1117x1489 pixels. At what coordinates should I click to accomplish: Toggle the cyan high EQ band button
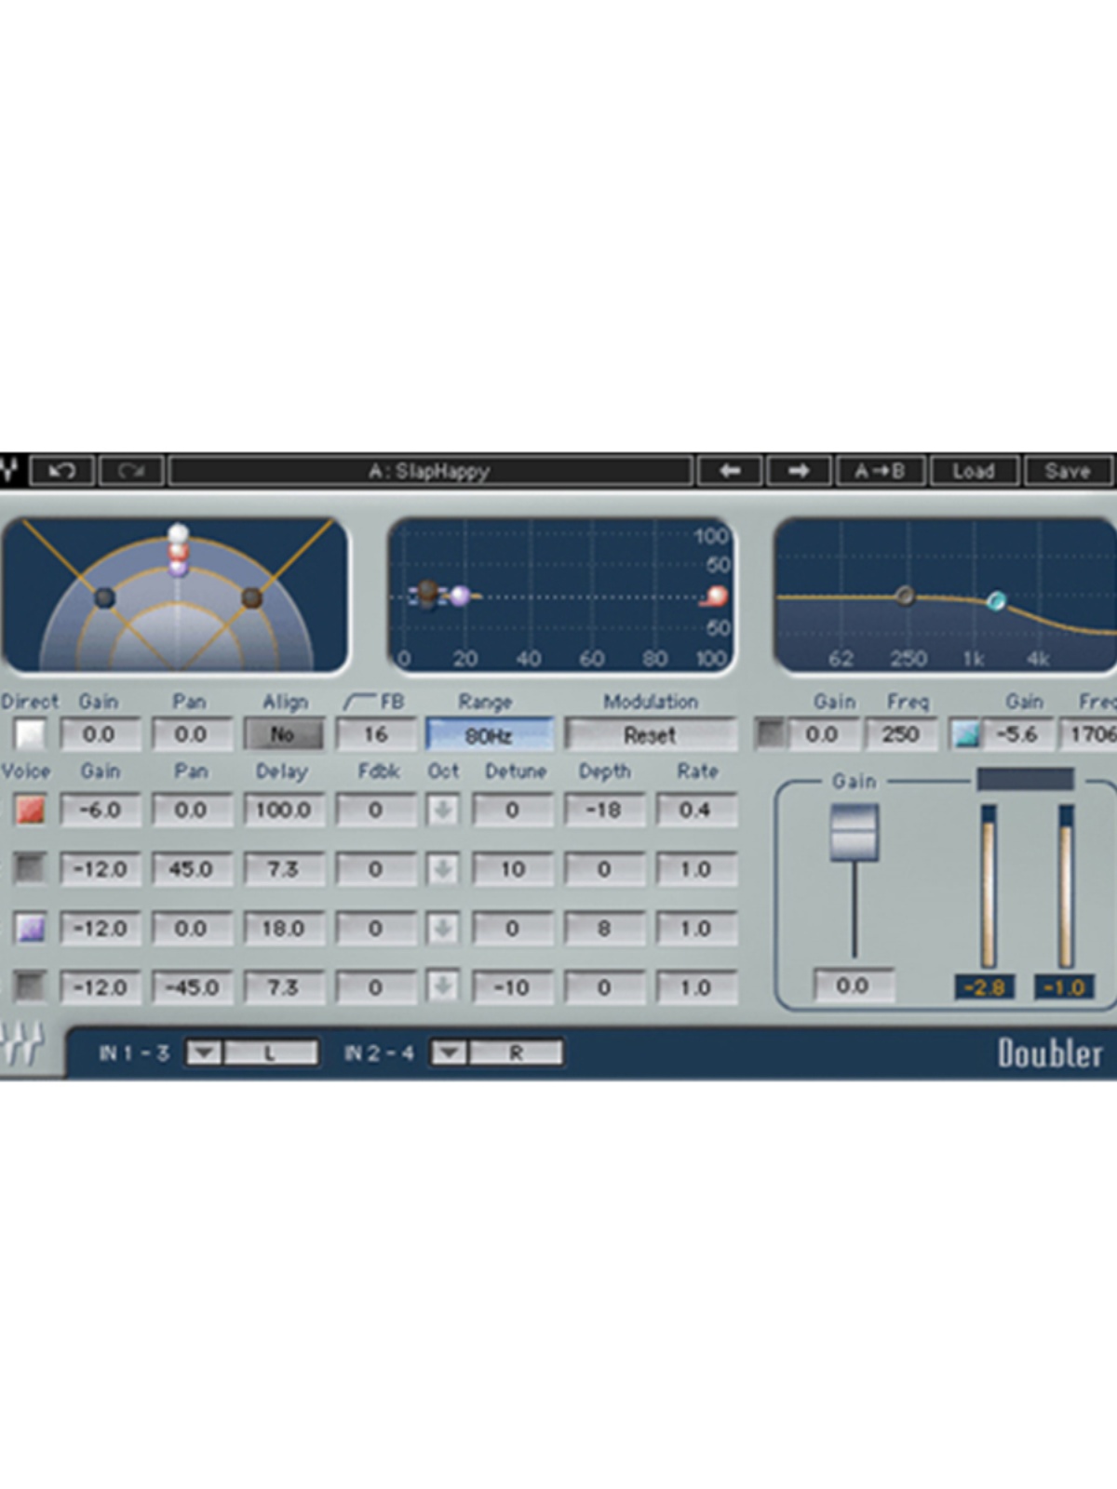tap(966, 734)
